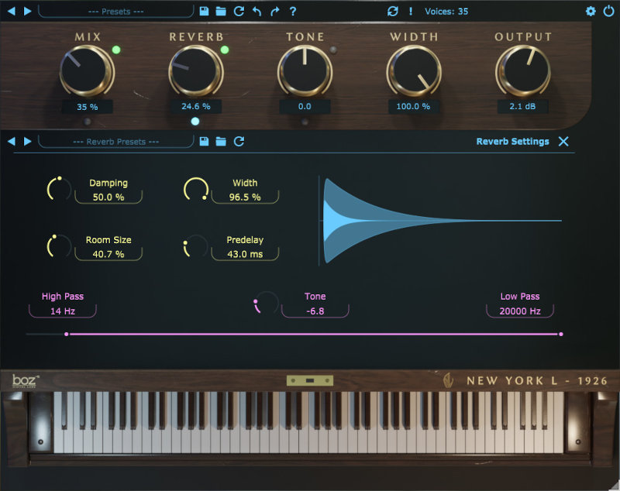Viewport: 620px width, 491px height.
Task: Click the exclamation mark icon
Action: point(411,11)
